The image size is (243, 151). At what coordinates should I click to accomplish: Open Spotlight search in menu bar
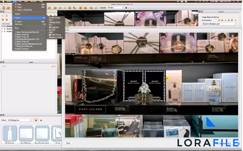234,1
